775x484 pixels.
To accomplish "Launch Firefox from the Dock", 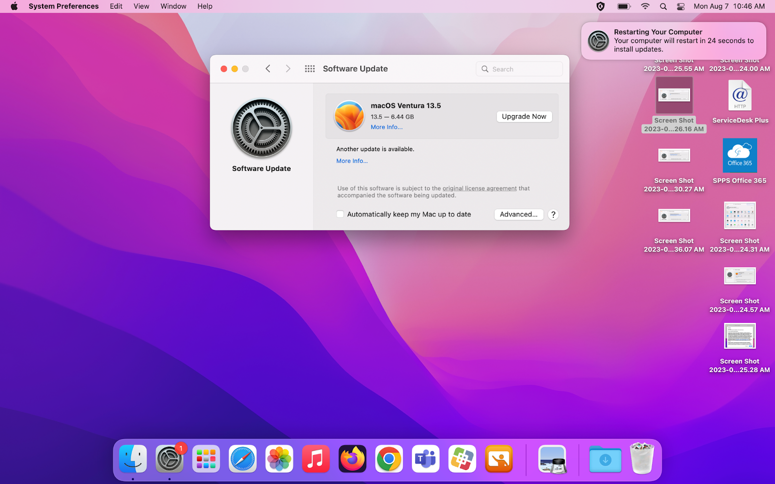I will point(353,459).
